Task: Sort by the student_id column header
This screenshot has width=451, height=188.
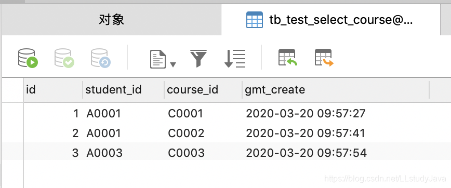Action: tap(123, 90)
